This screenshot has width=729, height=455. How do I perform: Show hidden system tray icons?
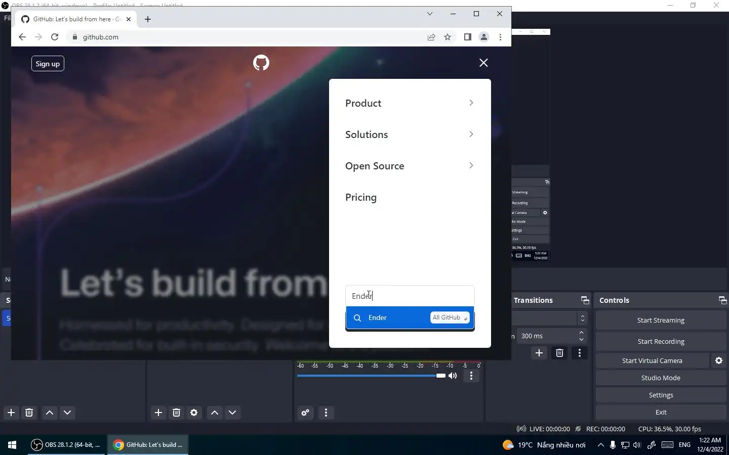[600, 445]
